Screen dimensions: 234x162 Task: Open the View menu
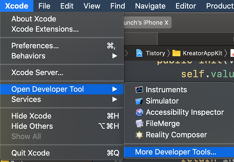coord(92,6)
